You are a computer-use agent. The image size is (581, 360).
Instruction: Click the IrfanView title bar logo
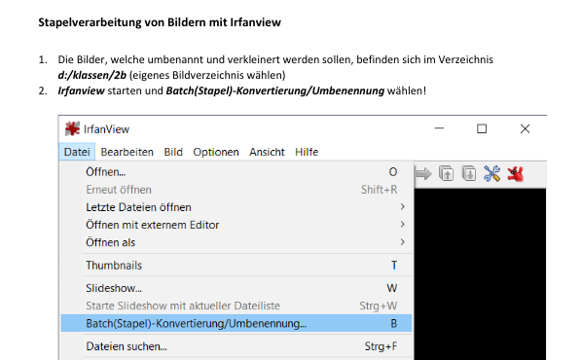click(72, 128)
